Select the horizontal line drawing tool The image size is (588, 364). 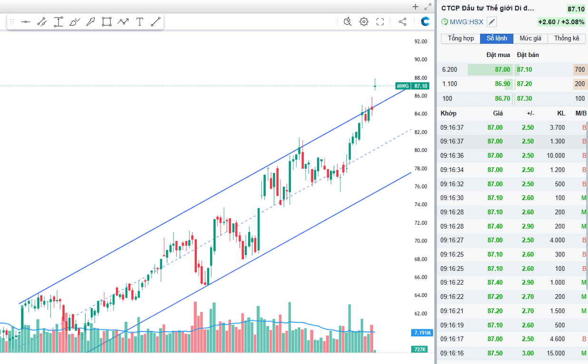tap(26, 21)
